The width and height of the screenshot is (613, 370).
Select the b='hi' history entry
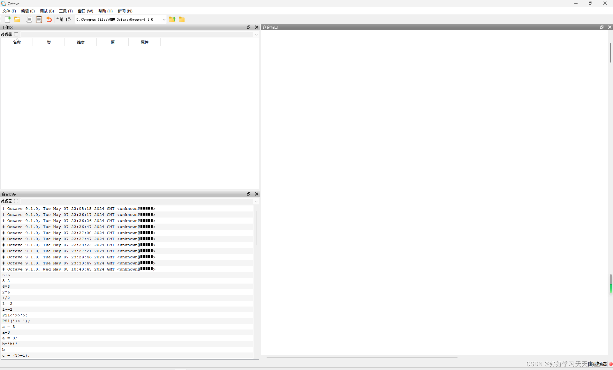(x=10, y=344)
